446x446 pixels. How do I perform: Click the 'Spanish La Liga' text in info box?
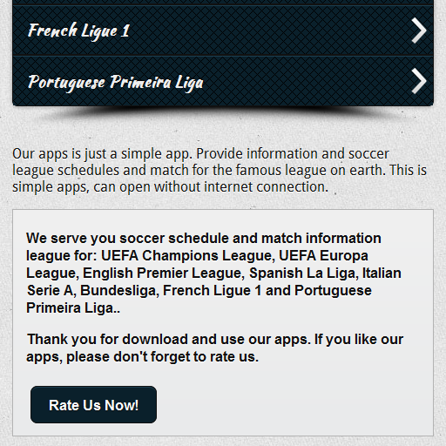pos(304,274)
